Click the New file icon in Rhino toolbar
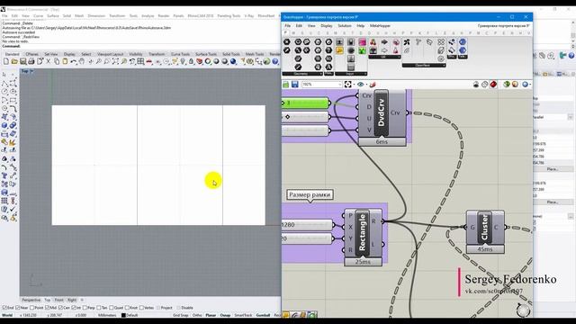Image resolution: width=576 pixels, height=324 pixels. [x=6, y=62]
